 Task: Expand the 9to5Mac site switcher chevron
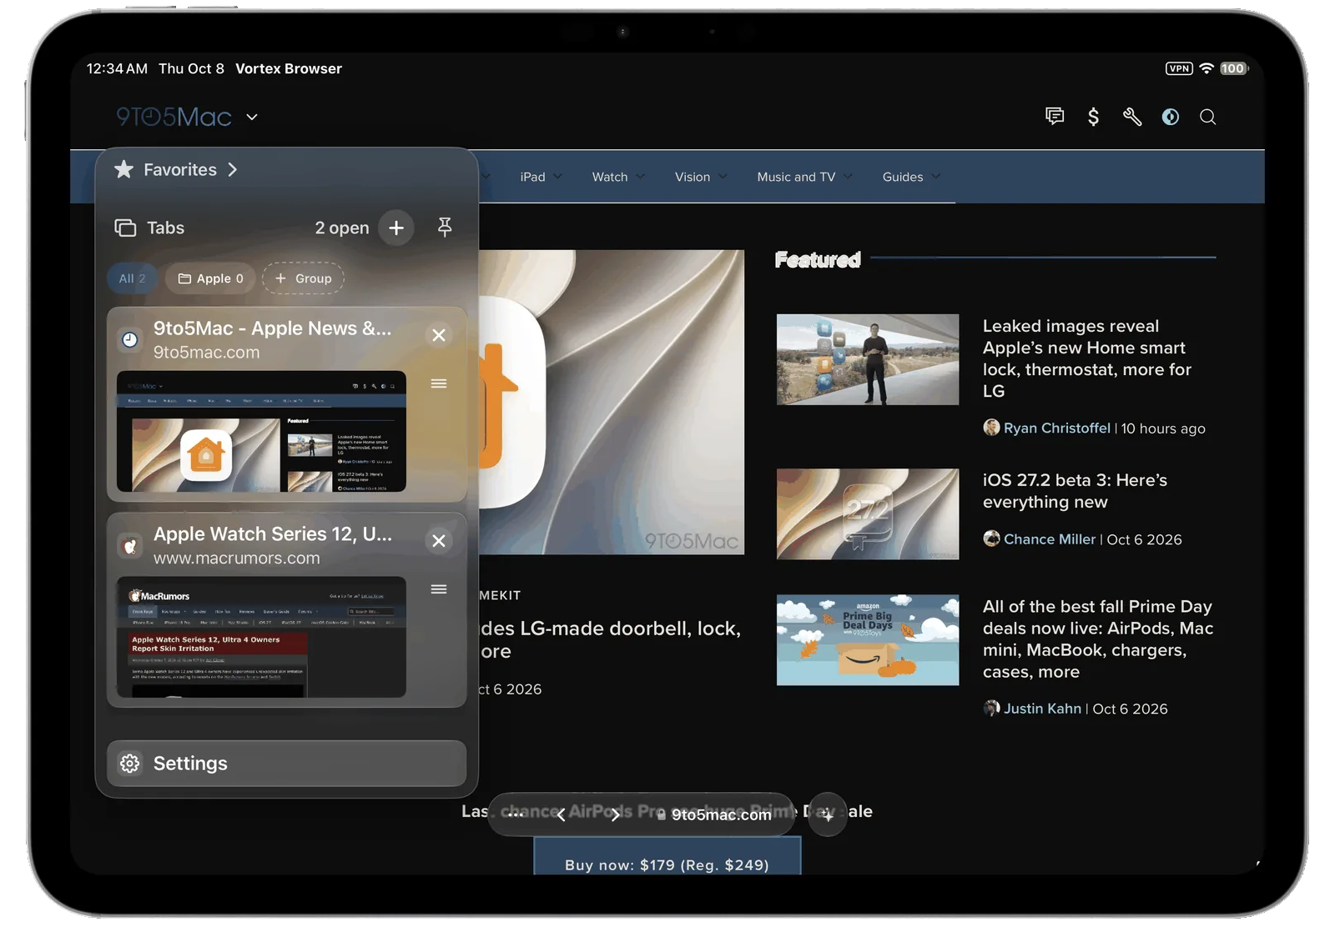coord(252,117)
